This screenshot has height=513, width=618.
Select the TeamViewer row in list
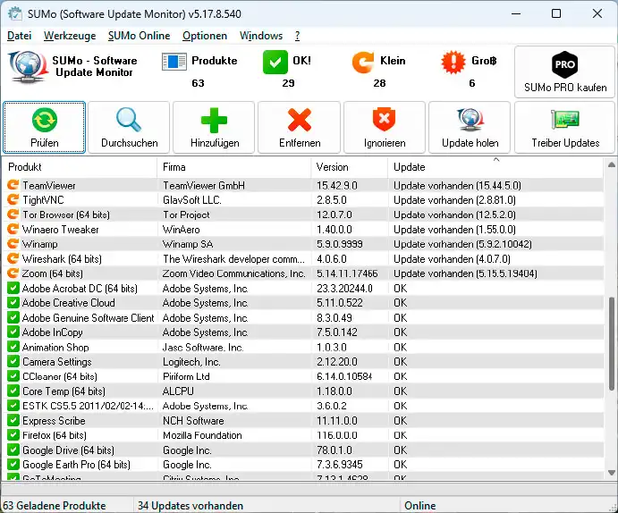pos(49,186)
